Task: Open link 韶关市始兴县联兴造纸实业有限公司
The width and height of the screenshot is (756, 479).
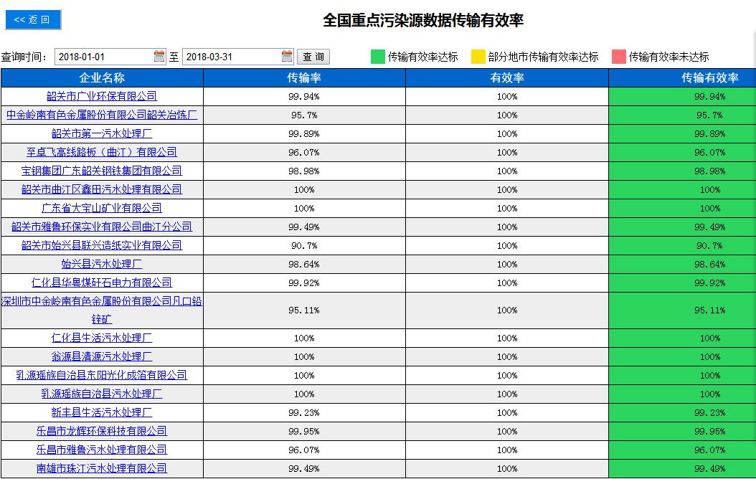Action: pyautogui.click(x=102, y=245)
